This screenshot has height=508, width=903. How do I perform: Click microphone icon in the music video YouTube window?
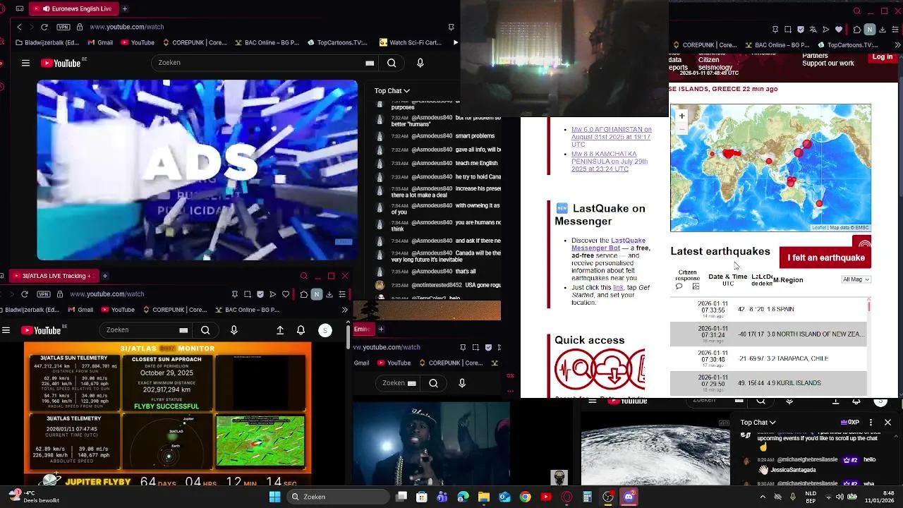(462, 383)
